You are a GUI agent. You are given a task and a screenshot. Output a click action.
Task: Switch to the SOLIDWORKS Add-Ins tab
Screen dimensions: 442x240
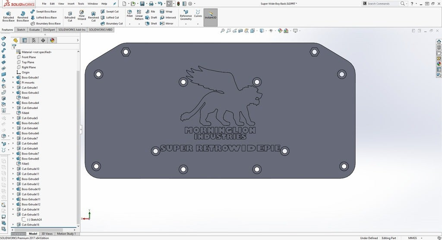[x=72, y=30]
